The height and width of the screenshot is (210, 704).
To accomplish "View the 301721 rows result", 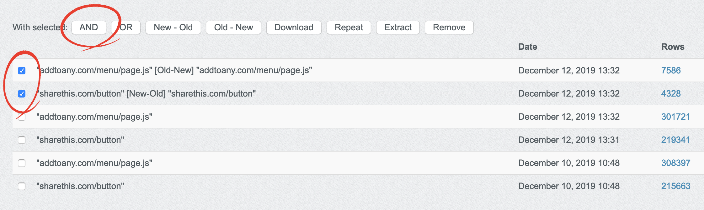I will click(x=675, y=117).
